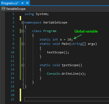The width and height of the screenshot is (109, 104).
Task: Click 'System;' on line 1
Action: tap(42, 14)
